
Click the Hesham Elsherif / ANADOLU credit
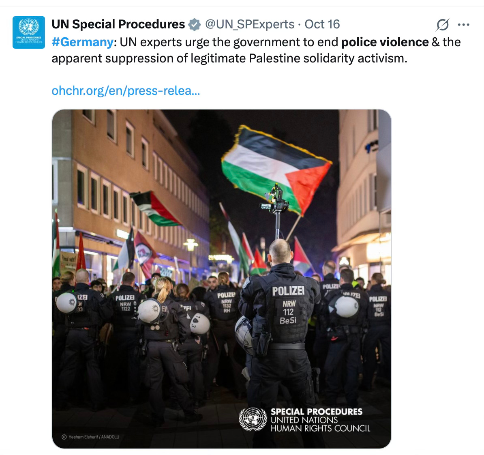point(94,437)
